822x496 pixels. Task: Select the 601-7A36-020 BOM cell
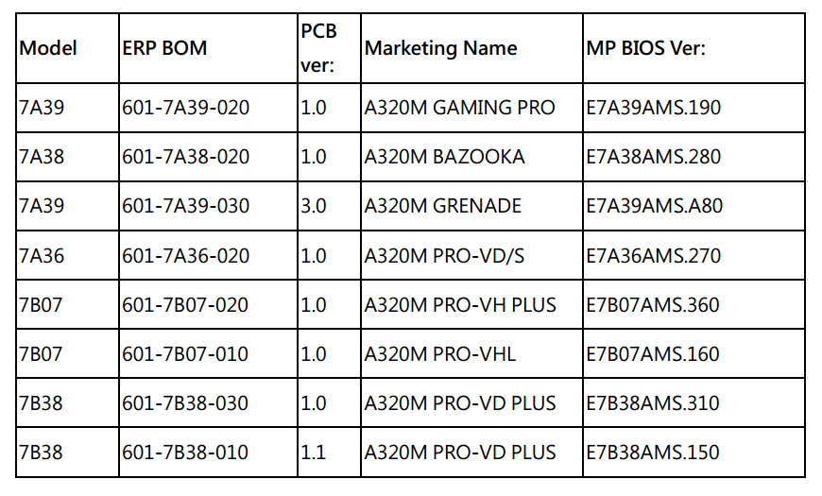(x=185, y=256)
